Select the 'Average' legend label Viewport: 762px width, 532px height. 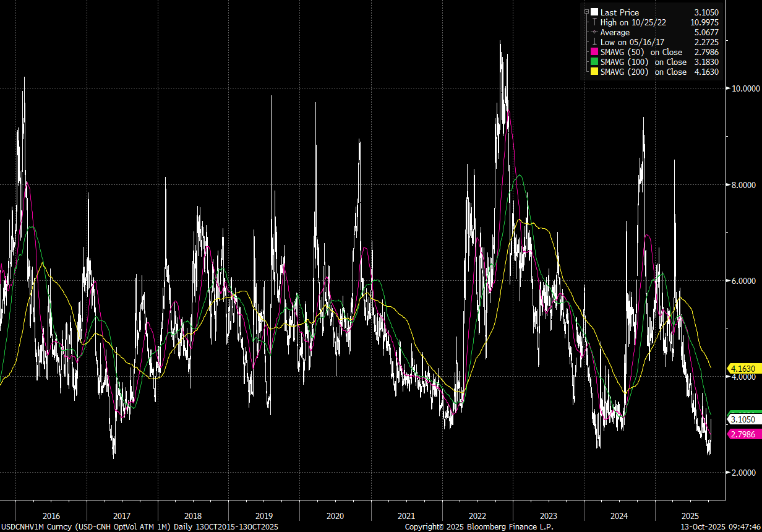pyautogui.click(x=615, y=32)
